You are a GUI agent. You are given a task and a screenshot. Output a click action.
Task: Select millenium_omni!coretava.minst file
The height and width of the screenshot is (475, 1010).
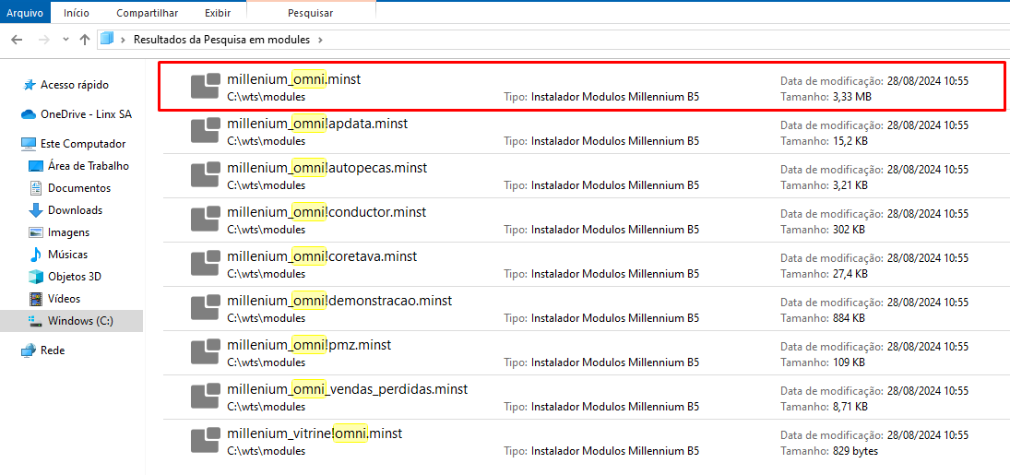click(322, 256)
